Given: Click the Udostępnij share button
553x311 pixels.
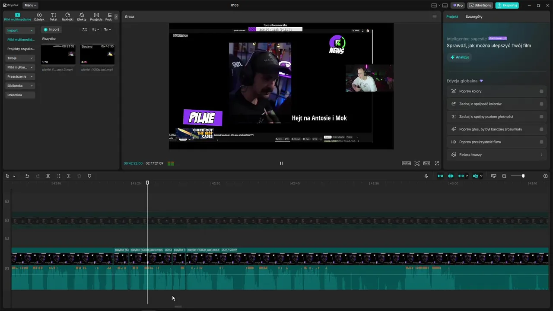Looking at the screenshot, I should click(x=480, y=5).
